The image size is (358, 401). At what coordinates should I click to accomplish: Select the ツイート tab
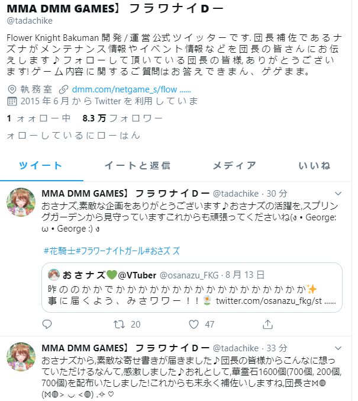pyautogui.click(x=40, y=165)
